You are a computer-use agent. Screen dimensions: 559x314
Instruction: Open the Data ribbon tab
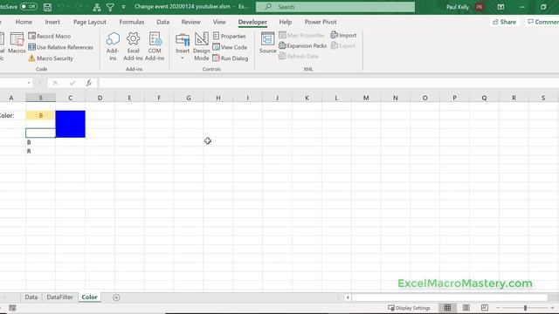click(163, 22)
